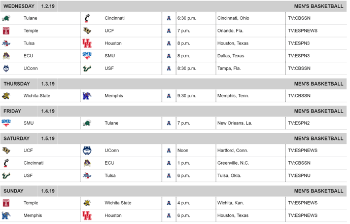Image resolution: width=350 pixels, height=224 pixels.
Task: Click the Wichita State logo on Sunday
Action: click(x=87, y=203)
